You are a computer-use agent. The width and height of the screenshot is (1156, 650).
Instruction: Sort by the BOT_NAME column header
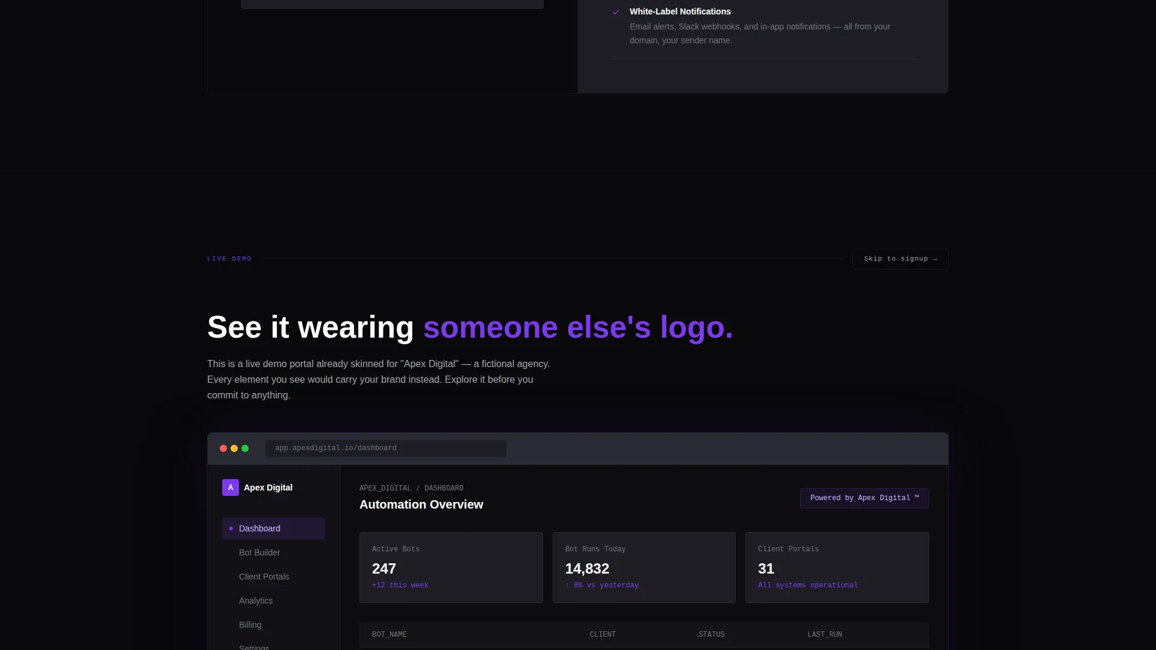(x=389, y=635)
